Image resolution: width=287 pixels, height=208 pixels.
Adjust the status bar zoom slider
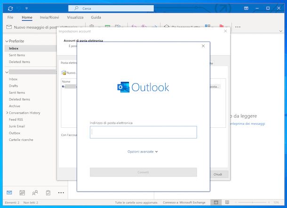(252, 202)
